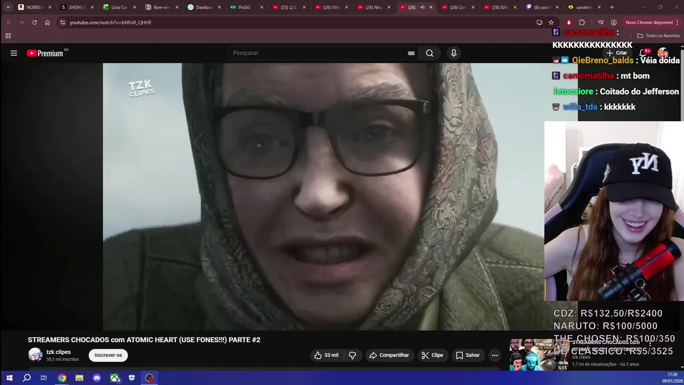The image size is (684, 385).
Task: Switch to the carolerh tab
Action: point(584,7)
